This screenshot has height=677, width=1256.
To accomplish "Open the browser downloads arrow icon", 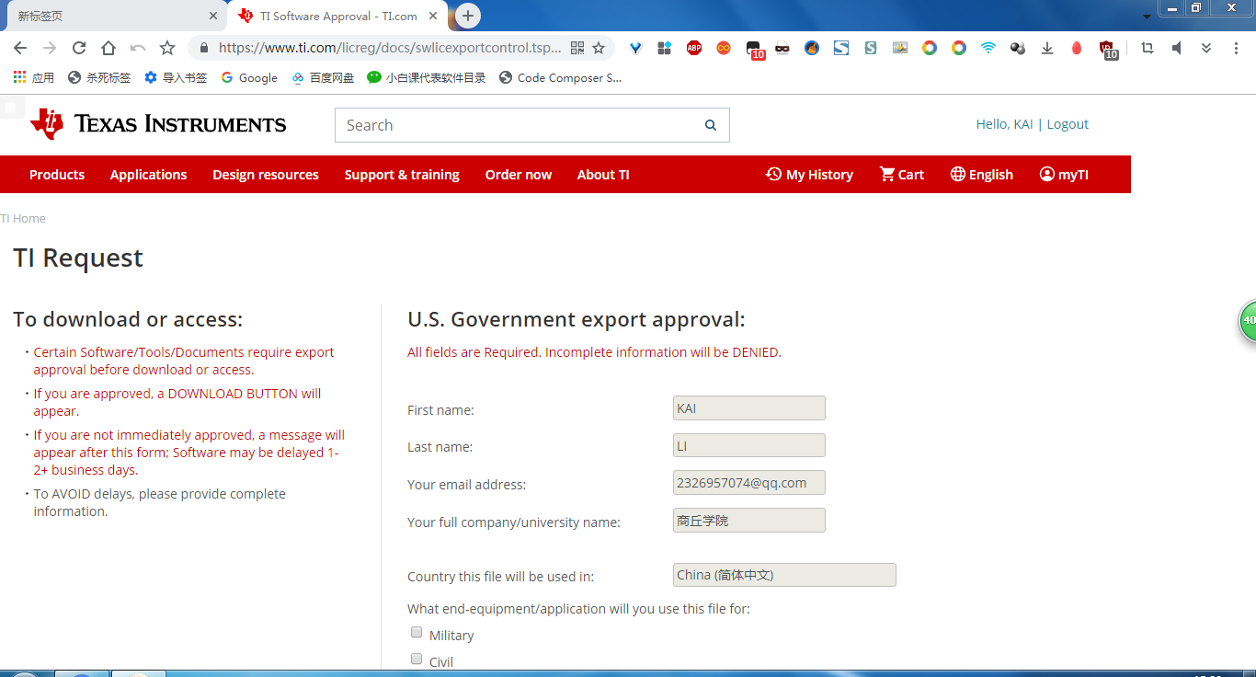I will pos(1047,48).
